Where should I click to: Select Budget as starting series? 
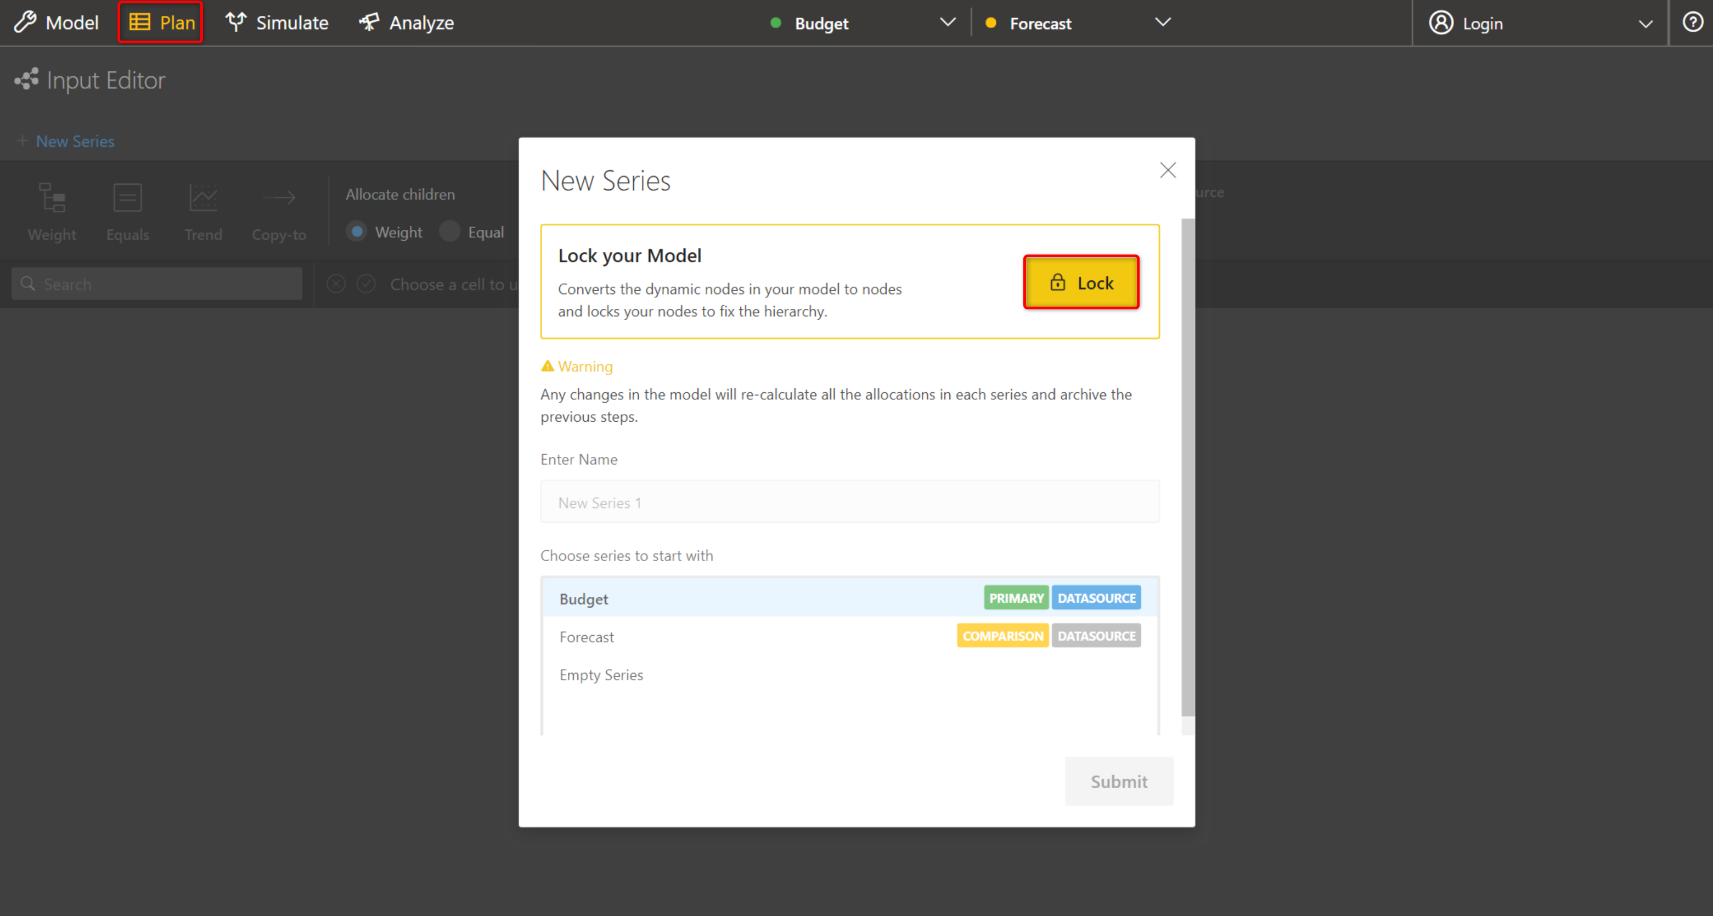(x=850, y=598)
